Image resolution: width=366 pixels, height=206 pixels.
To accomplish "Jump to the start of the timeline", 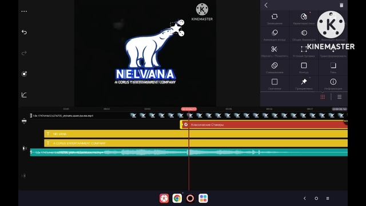I will (x=24, y=176).
